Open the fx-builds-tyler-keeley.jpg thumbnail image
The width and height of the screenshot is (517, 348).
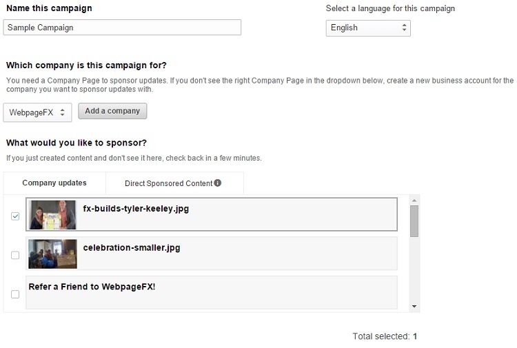pyautogui.click(x=52, y=214)
